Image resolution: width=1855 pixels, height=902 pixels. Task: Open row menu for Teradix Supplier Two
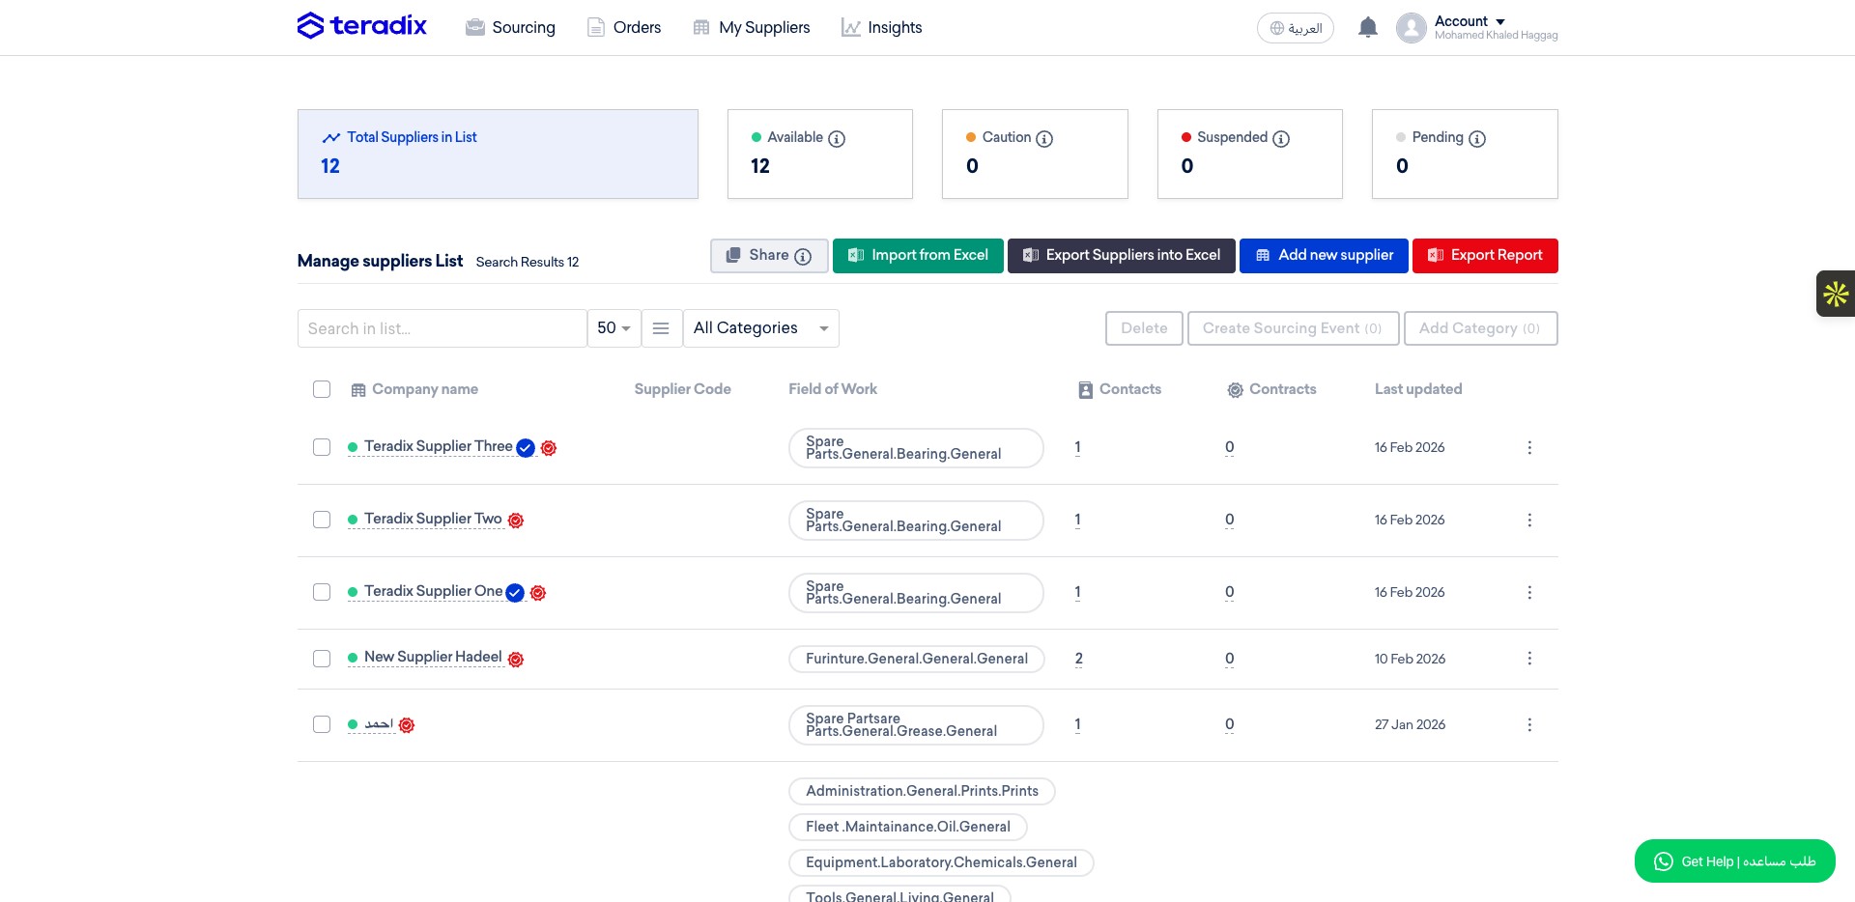tap(1529, 520)
